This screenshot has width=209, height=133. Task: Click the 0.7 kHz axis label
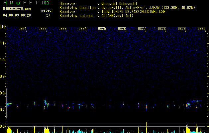3,110
